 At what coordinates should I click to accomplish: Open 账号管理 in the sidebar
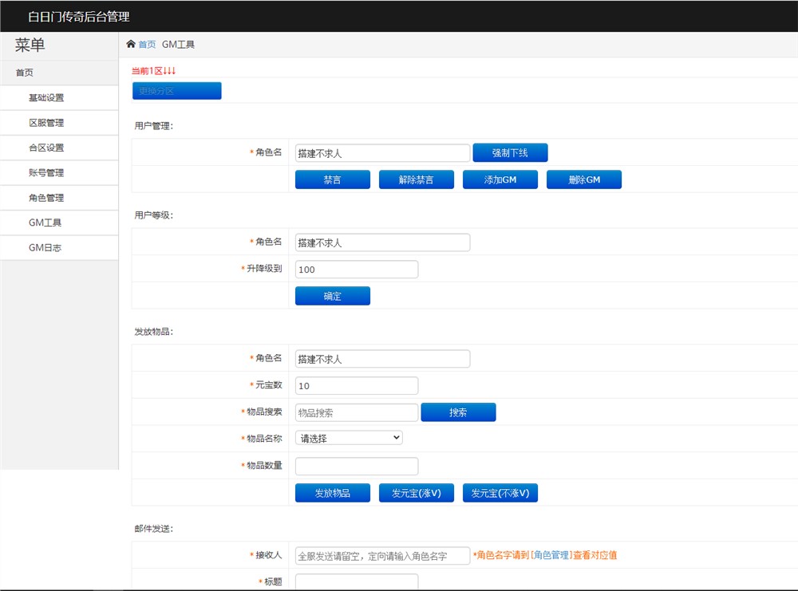pyautogui.click(x=46, y=173)
